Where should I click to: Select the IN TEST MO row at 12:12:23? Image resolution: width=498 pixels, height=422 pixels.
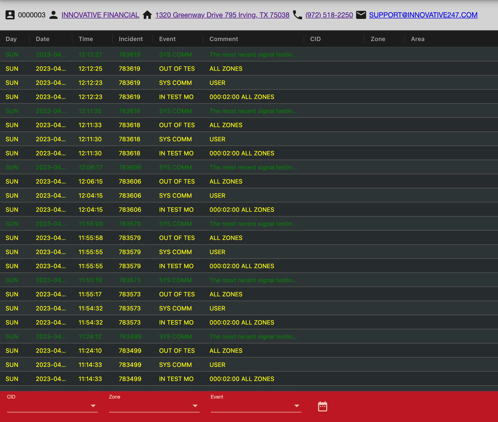249,97
